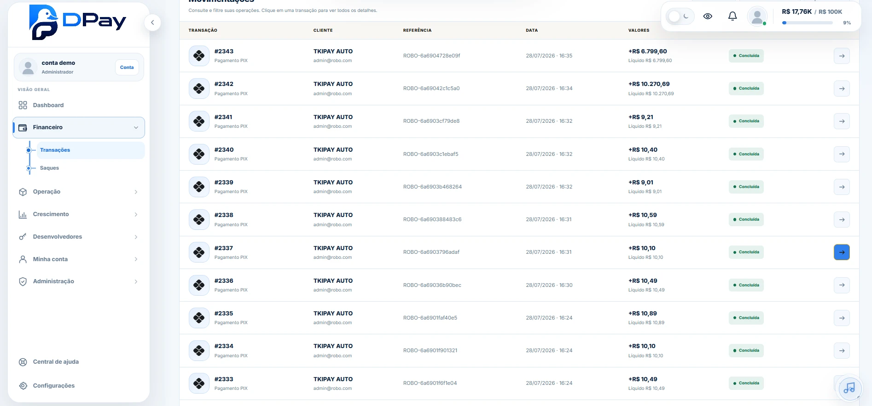Image resolution: width=872 pixels, height=406 pixels.
Task: Expand the Crescimento submenu chevron
Action: (136, 214)
